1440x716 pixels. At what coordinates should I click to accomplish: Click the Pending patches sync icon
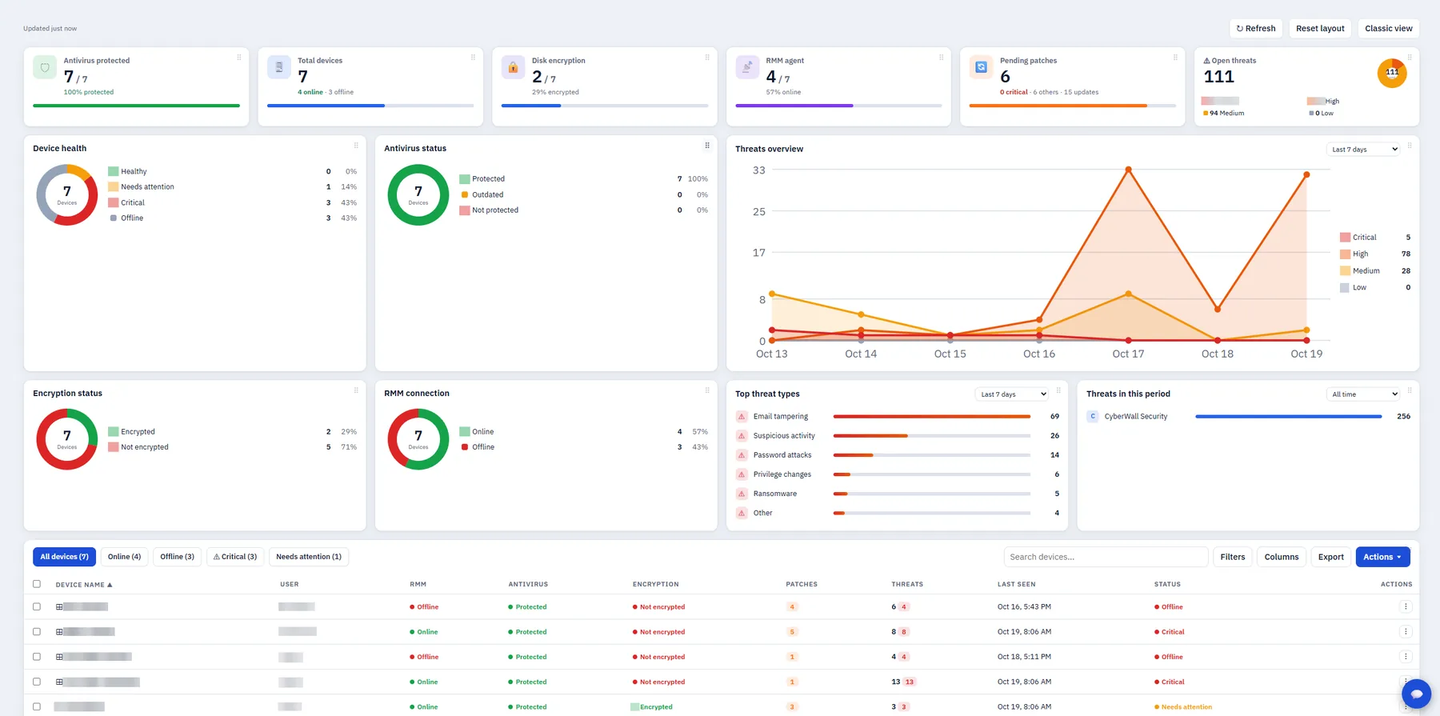tap(981, 68)
